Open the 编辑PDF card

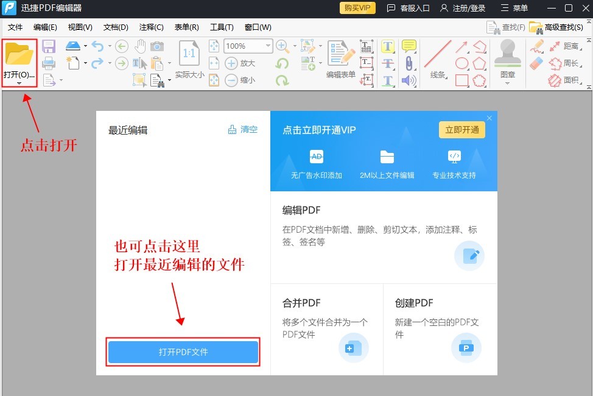pos(384,237)
